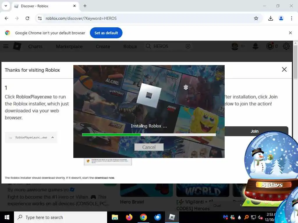298x223 pixels.
Task: Click the Installing Roblox progress bar
Action: click(149, 135)
